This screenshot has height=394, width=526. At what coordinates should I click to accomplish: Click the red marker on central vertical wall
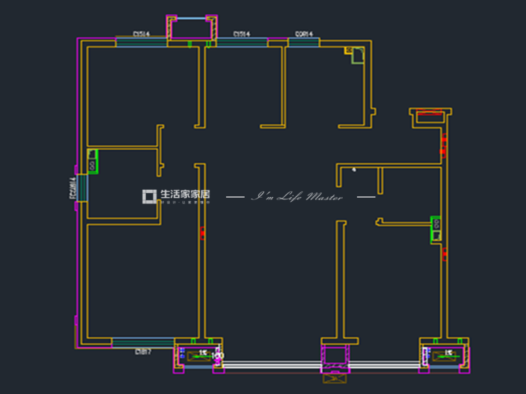click(202, 232)
